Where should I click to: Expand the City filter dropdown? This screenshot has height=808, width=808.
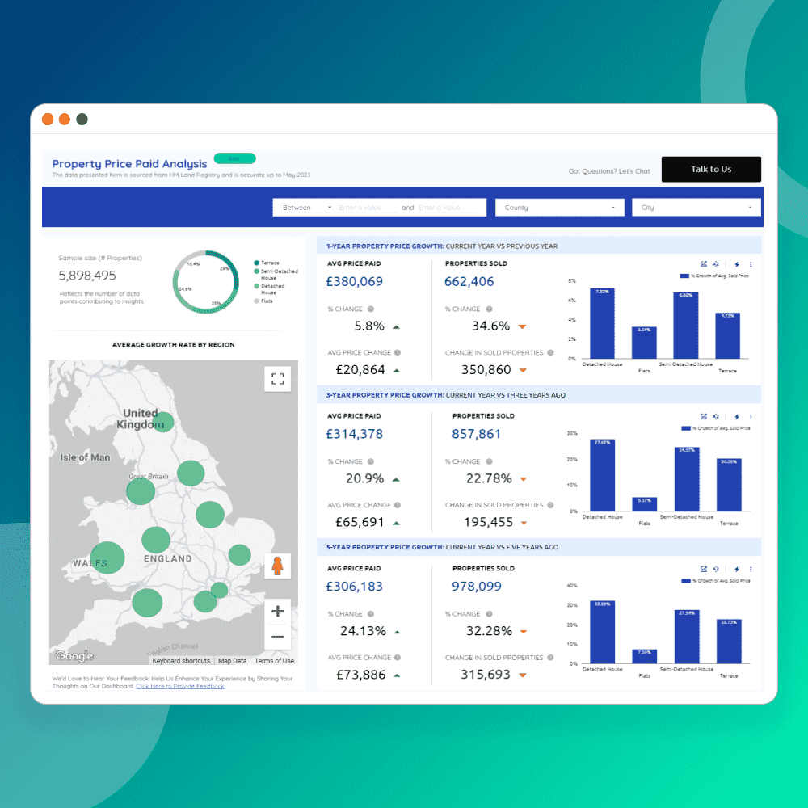tap(696, 208)
